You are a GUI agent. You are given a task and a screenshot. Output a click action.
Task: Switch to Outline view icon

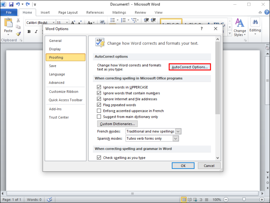coord(201,199)
